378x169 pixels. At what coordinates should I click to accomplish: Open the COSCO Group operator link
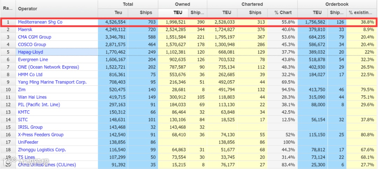point(32,44)
